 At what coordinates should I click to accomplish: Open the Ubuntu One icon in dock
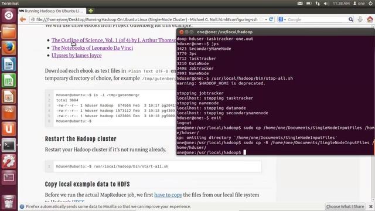[x=9, y=129]
